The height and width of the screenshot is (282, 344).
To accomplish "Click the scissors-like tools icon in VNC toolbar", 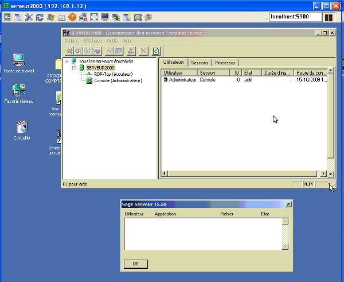I will [29, 18].
